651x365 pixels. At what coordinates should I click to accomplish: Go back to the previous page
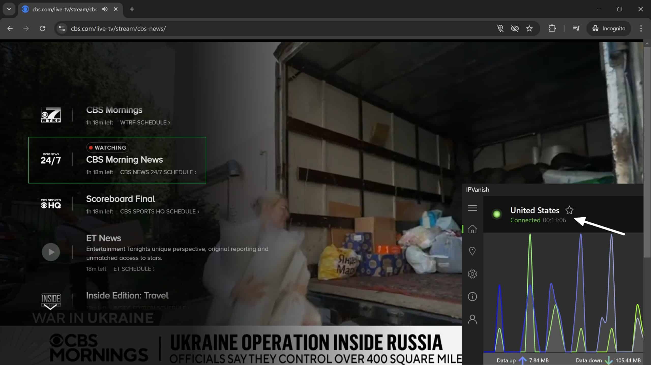click(x=10, y=28)
